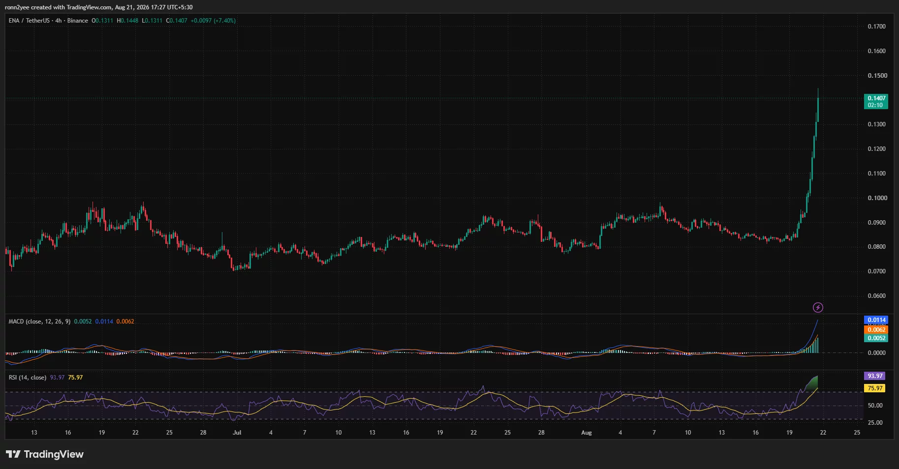Click the 0.0000 MACD zero-line label

coord(876,353)
